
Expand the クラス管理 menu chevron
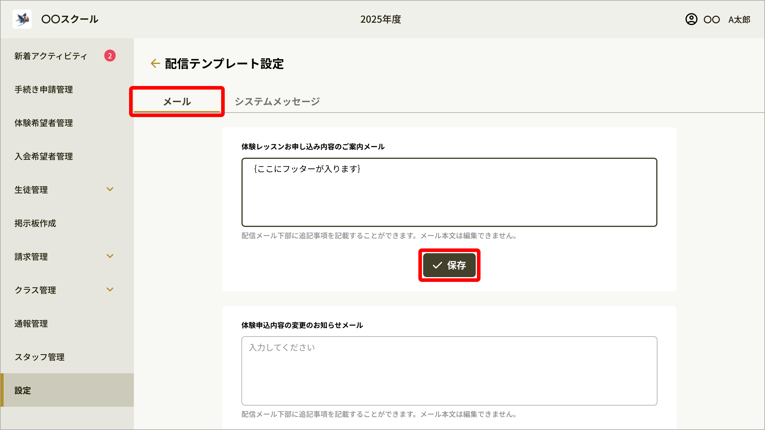point(110,290)
